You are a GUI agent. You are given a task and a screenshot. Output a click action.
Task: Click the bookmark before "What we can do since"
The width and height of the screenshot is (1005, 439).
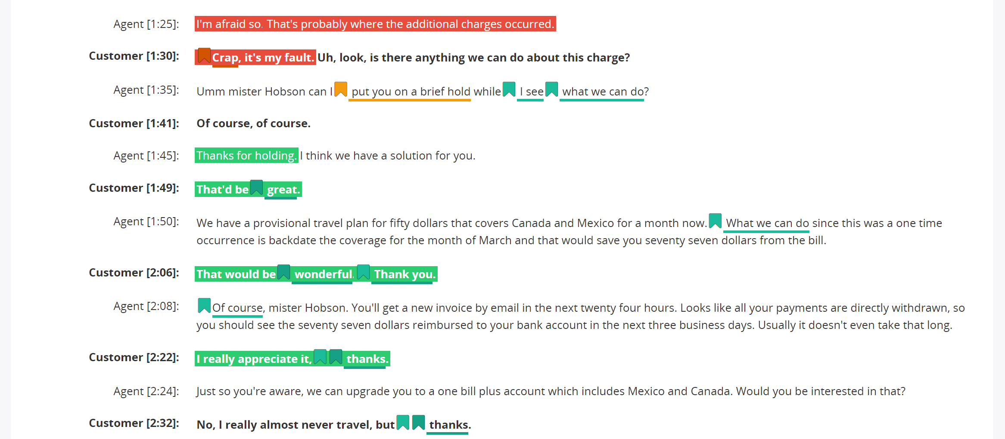pyautogui.click(x=716, y=221)
